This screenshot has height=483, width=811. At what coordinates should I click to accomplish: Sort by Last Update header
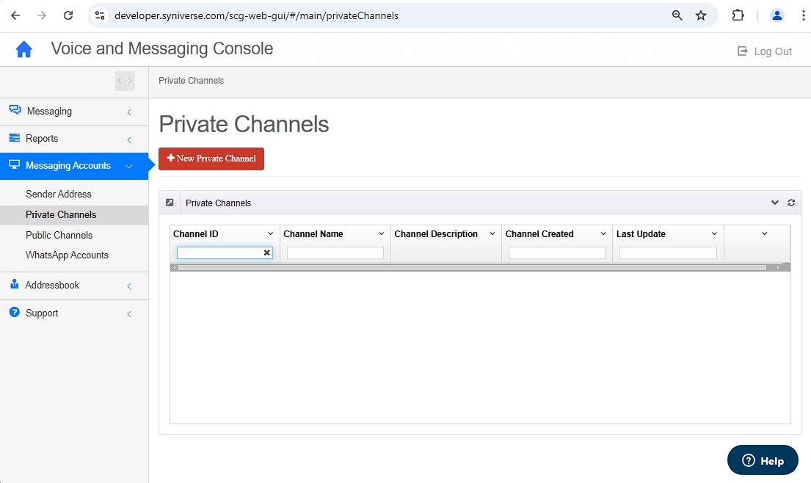(641, 233)
